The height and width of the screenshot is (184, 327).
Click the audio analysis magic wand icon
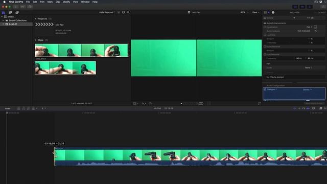coord(316,31)
